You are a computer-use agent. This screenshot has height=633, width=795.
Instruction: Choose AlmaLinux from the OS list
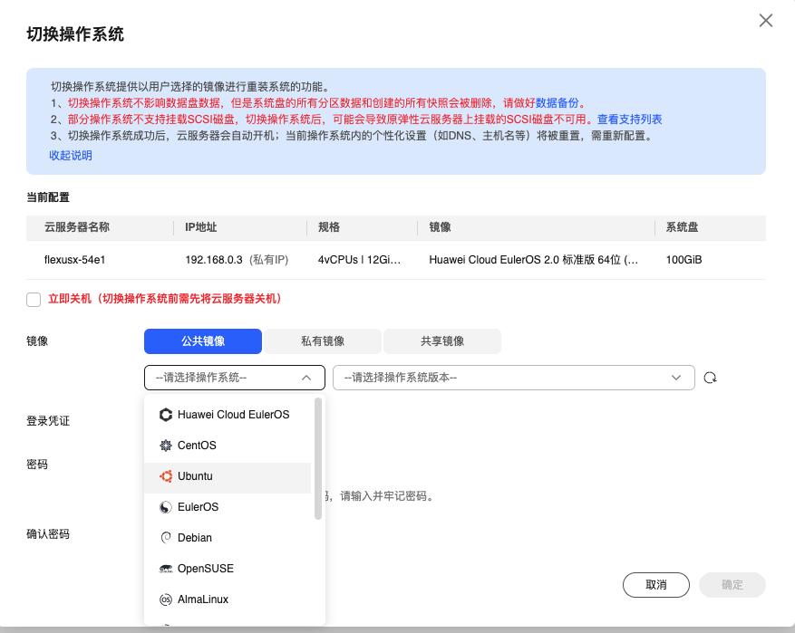point(228,599)
